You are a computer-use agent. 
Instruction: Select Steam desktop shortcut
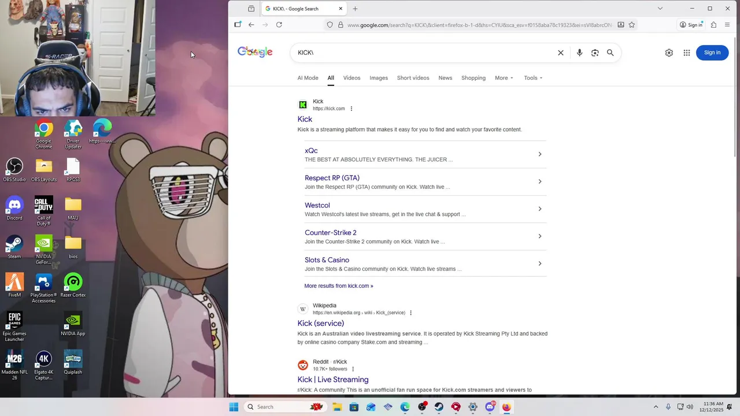point(14,247)
